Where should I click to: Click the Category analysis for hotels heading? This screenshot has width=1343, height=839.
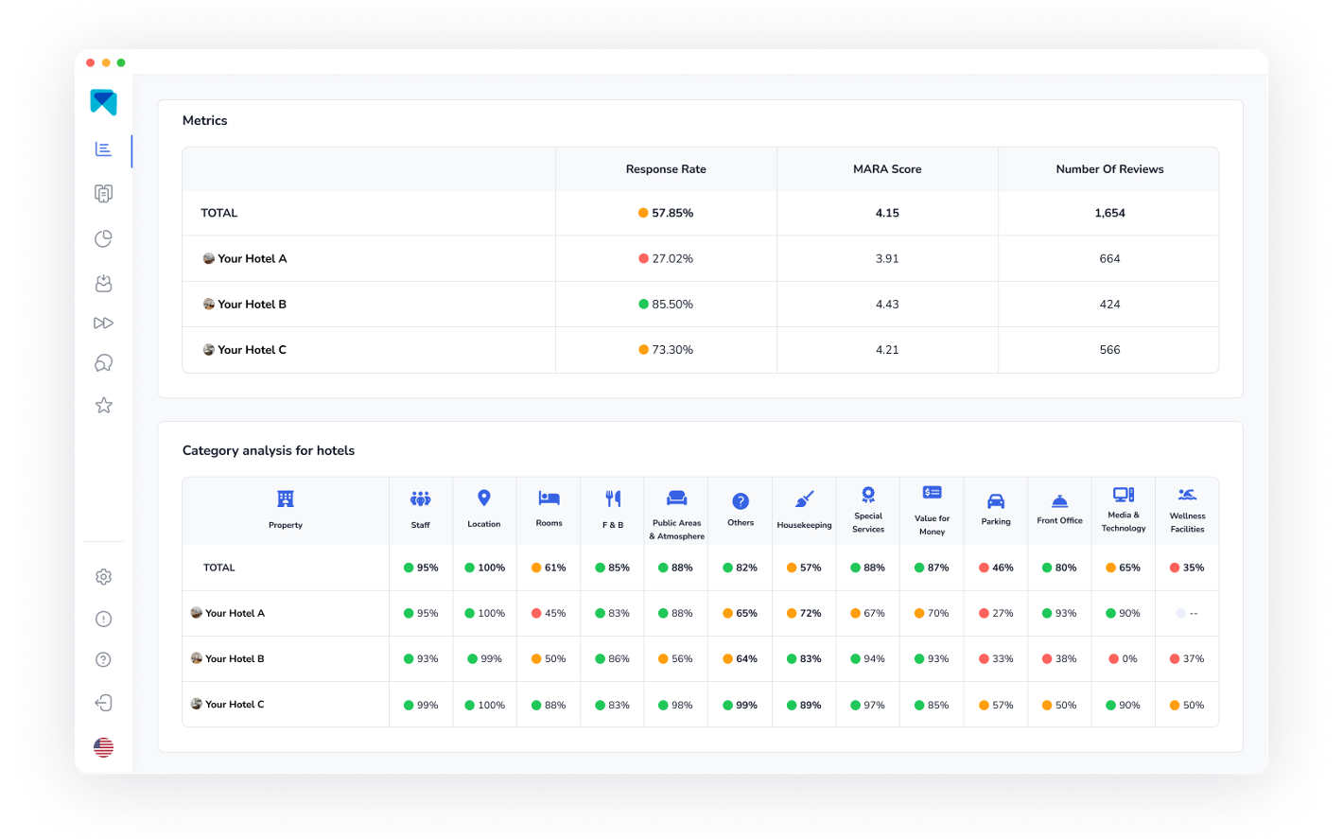point(269,450)
